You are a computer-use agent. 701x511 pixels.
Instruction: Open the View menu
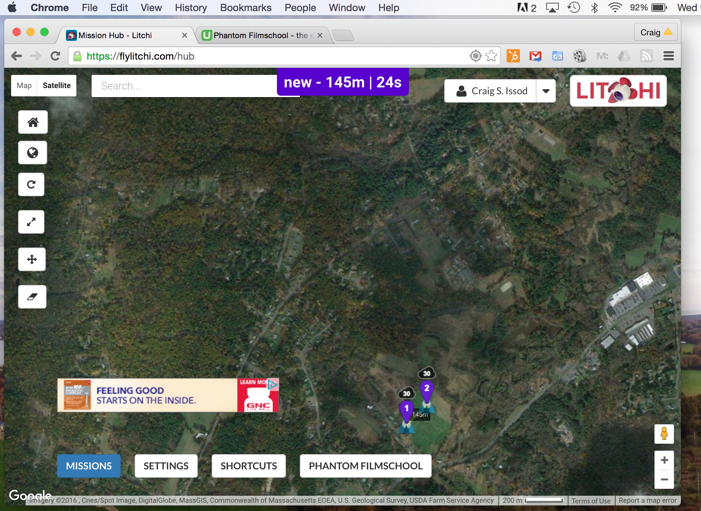(x=151, y=7)
